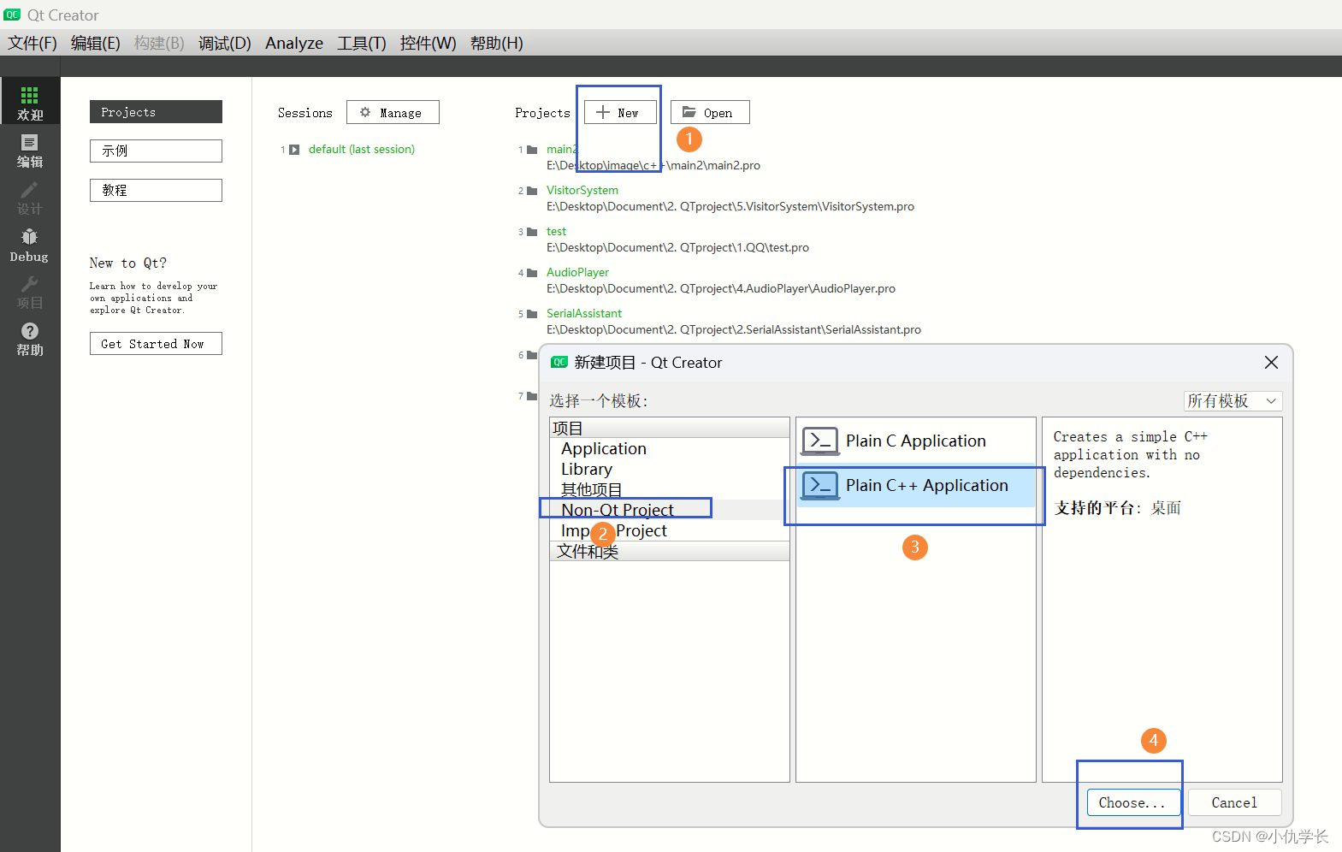1342x852 pixels.
Task: Click the New project button
Action: (x=620, y=112)
